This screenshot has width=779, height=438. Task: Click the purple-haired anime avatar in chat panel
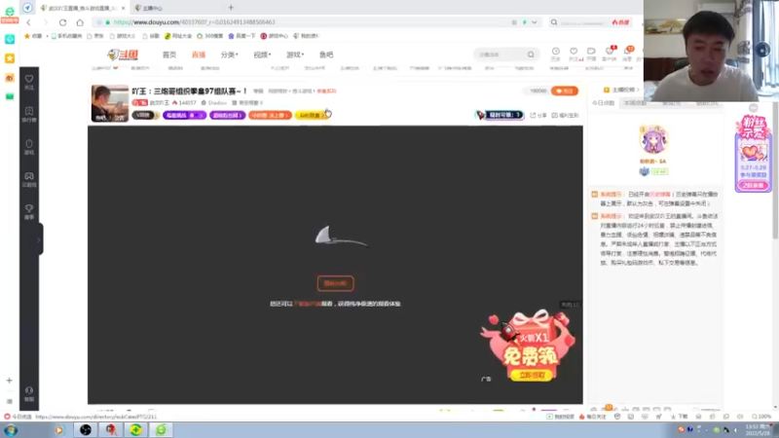[652, 139]
